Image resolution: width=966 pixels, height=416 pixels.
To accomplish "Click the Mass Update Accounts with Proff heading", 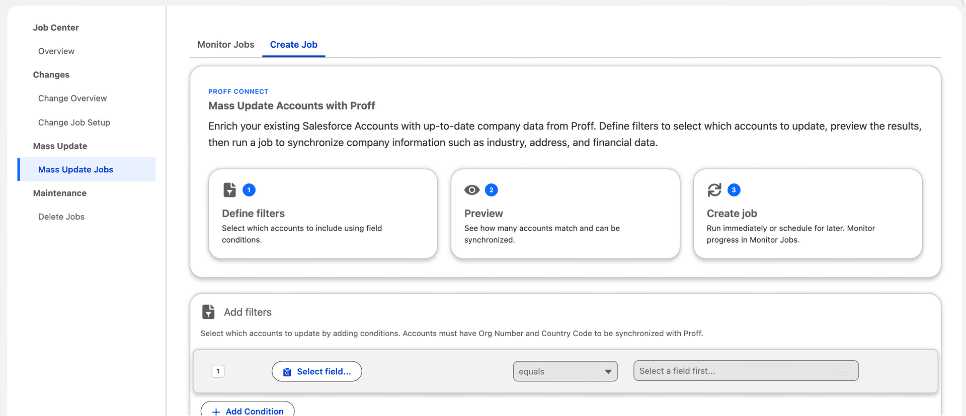I will point(292,106).
